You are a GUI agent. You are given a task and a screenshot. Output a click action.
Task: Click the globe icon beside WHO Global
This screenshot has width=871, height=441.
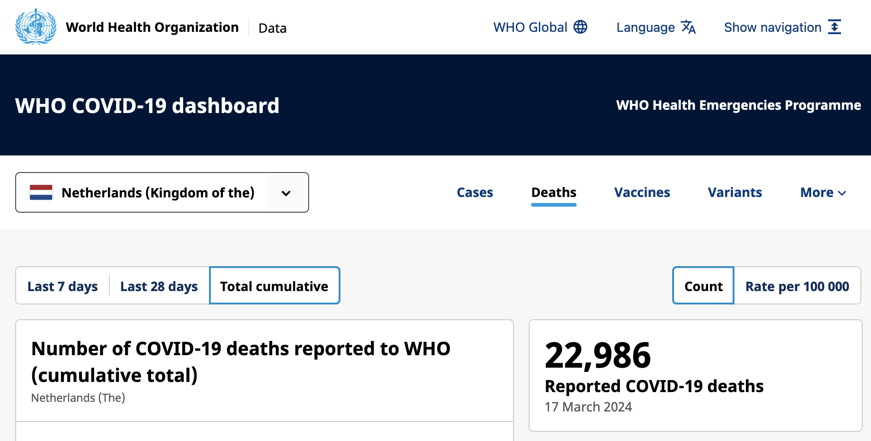(x=580, y=27)
